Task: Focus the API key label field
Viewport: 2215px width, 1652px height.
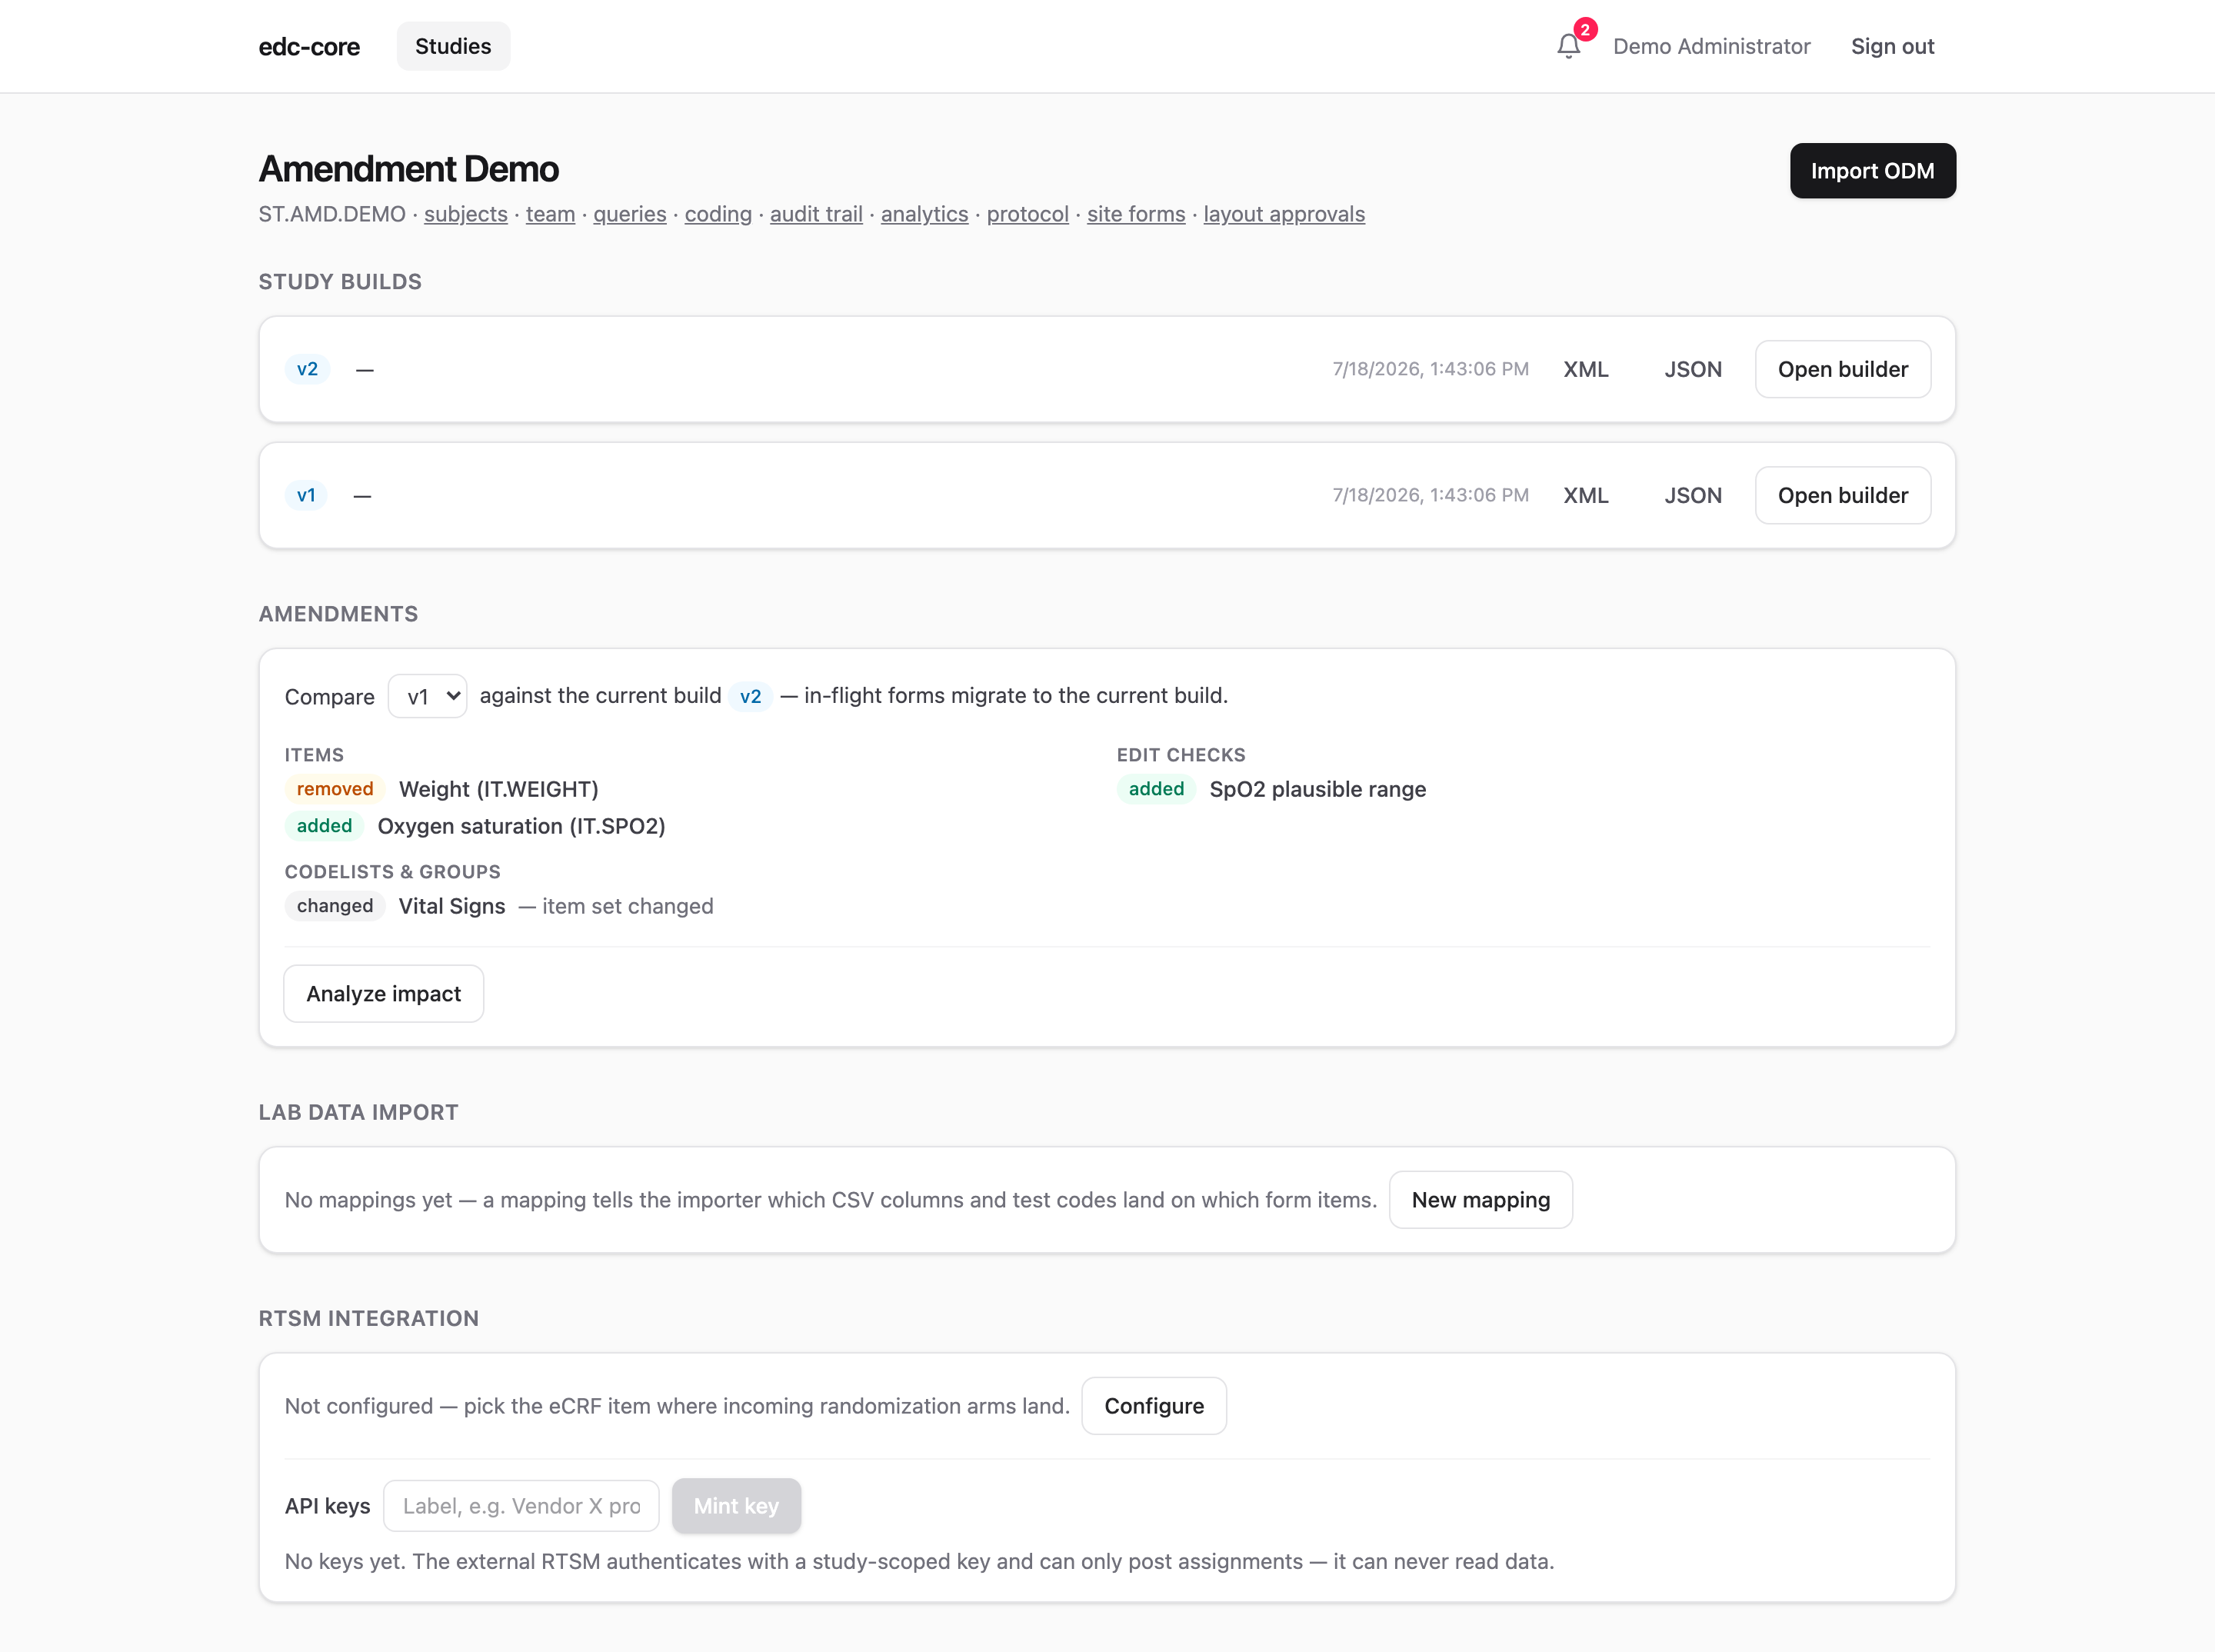Action: click(521, 1506)
